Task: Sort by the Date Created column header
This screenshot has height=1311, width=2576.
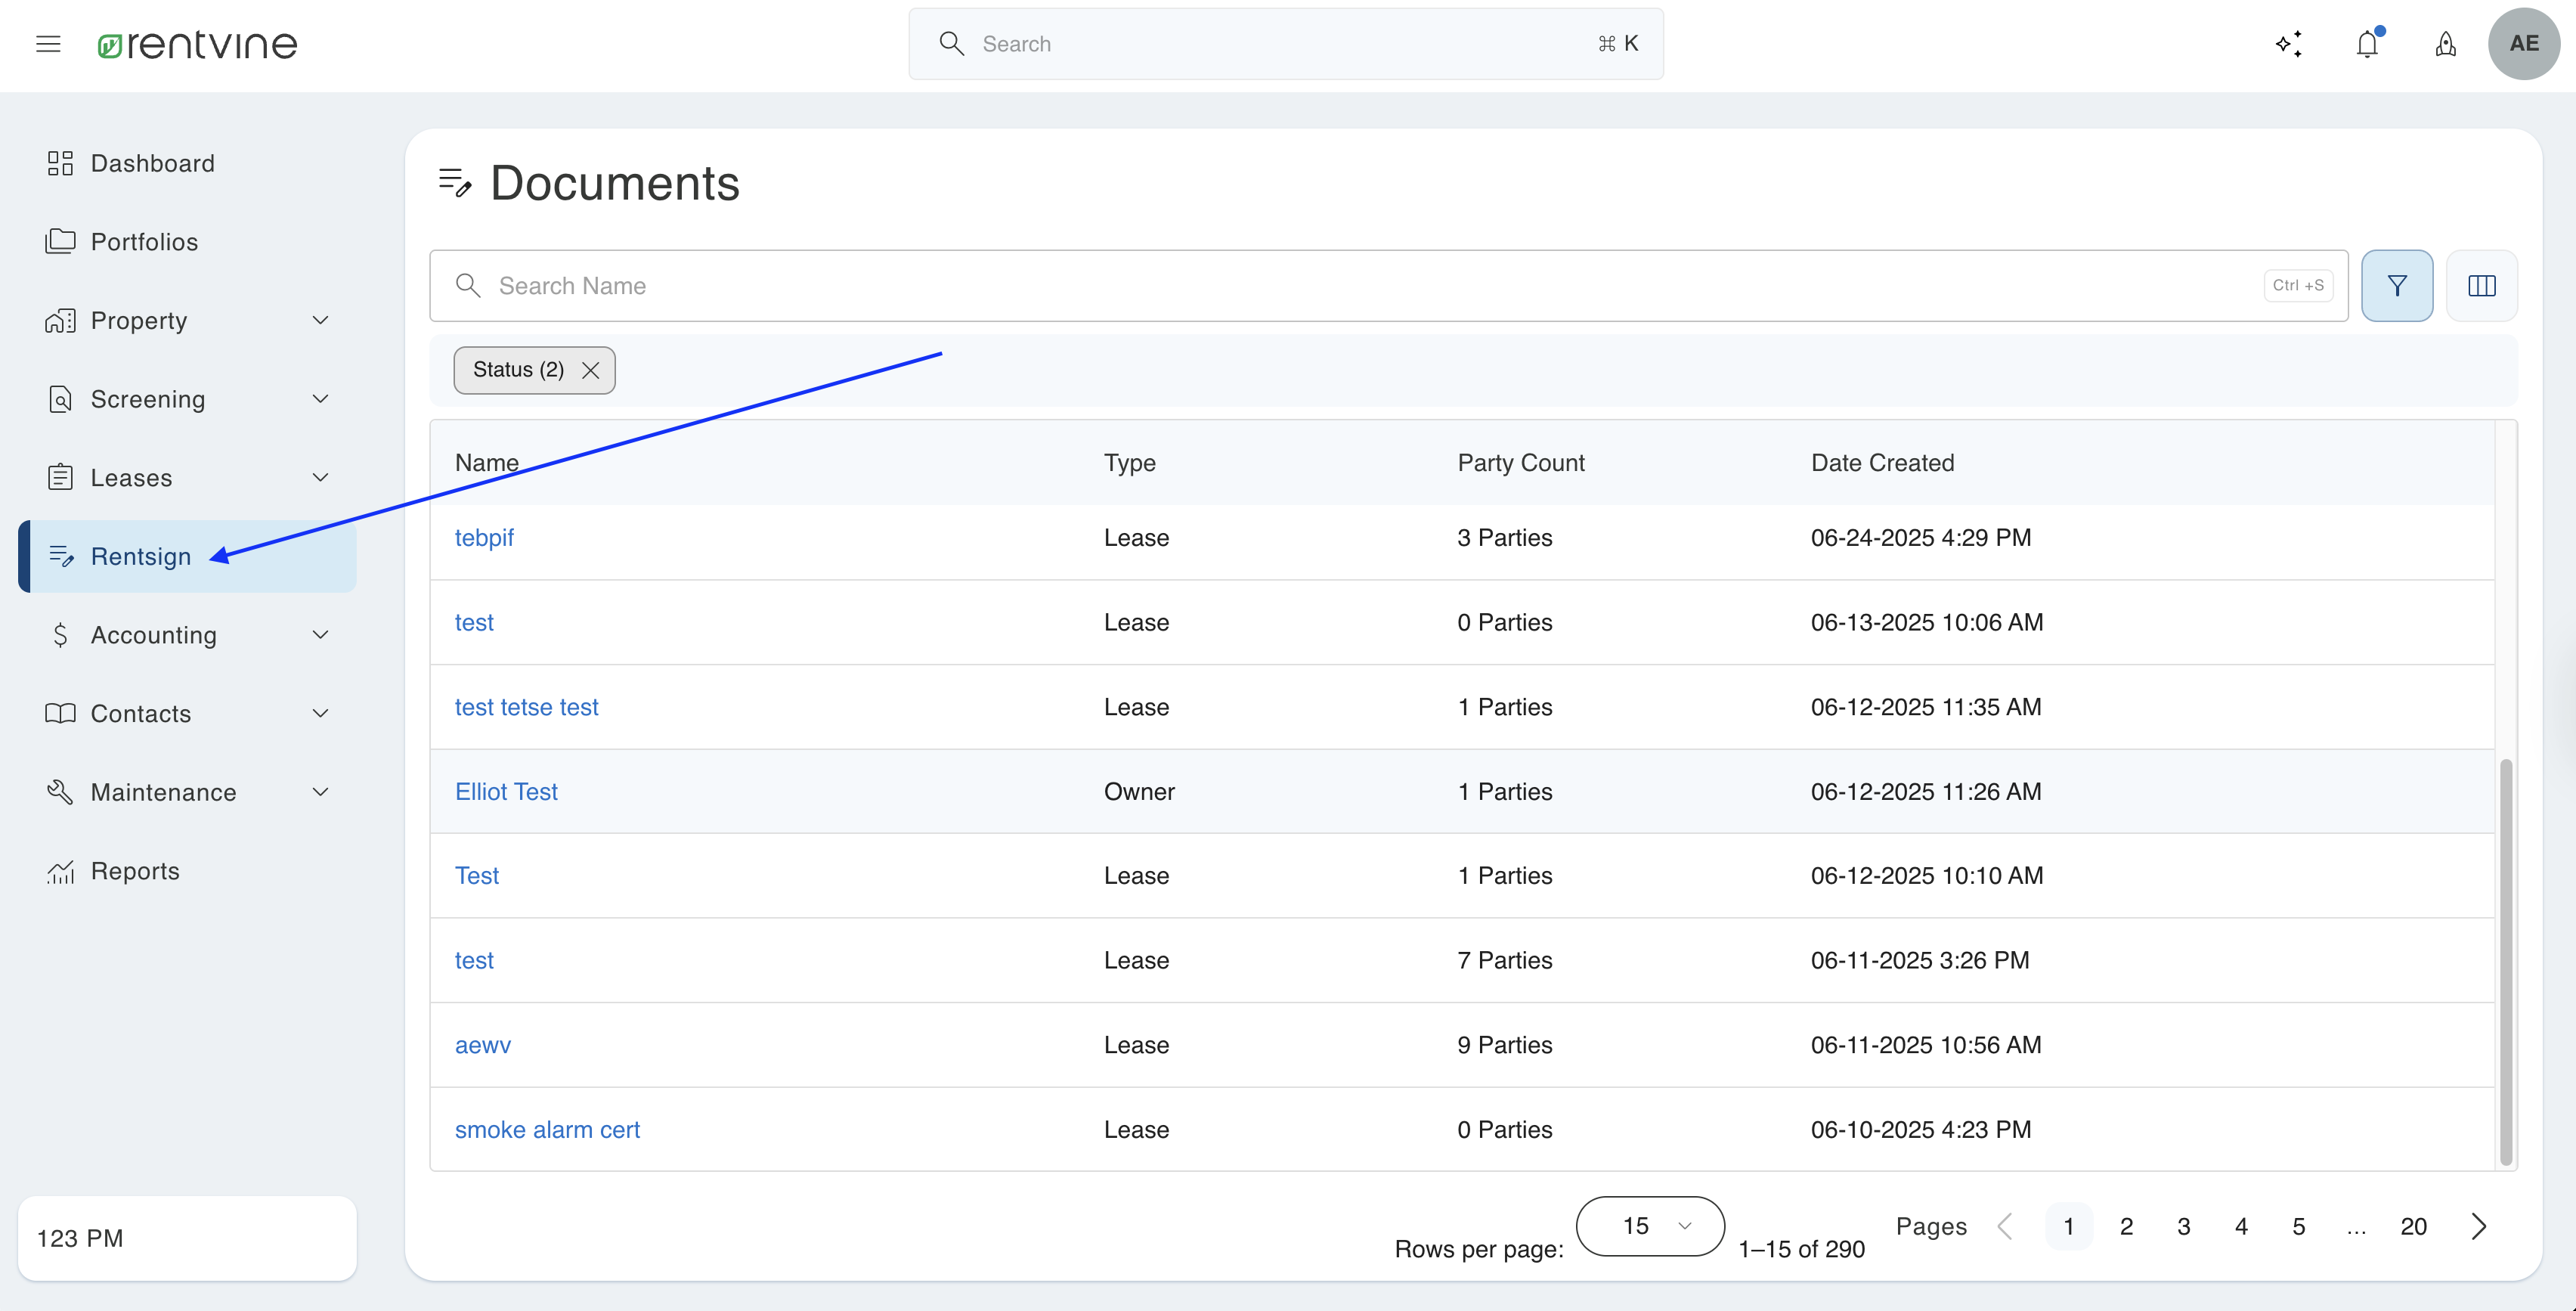Action: coord(1882,463)
